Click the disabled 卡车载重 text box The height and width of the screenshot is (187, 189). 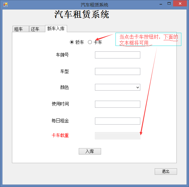coord(118,136)
